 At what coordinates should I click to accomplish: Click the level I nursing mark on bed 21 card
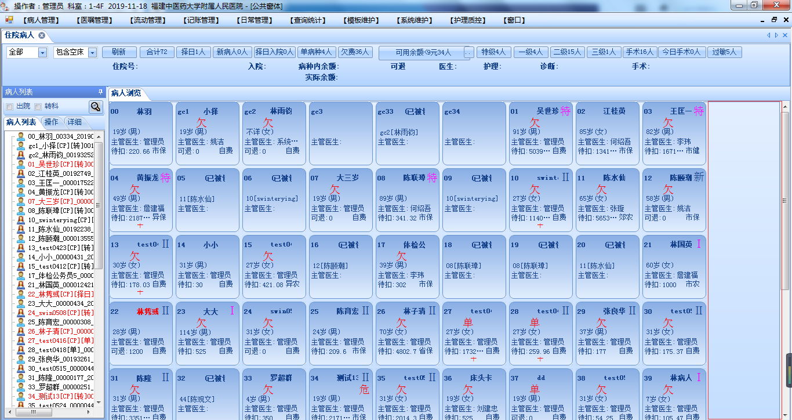(699, 244)
